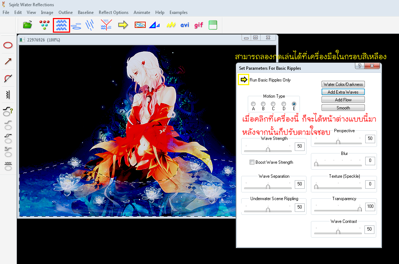Click the vertical zigzag tool
399x264 pixels.
[8, 94]
